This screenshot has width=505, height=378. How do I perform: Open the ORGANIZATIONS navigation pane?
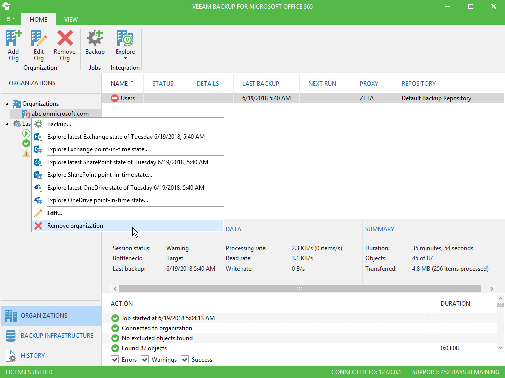tap(51, 316)
